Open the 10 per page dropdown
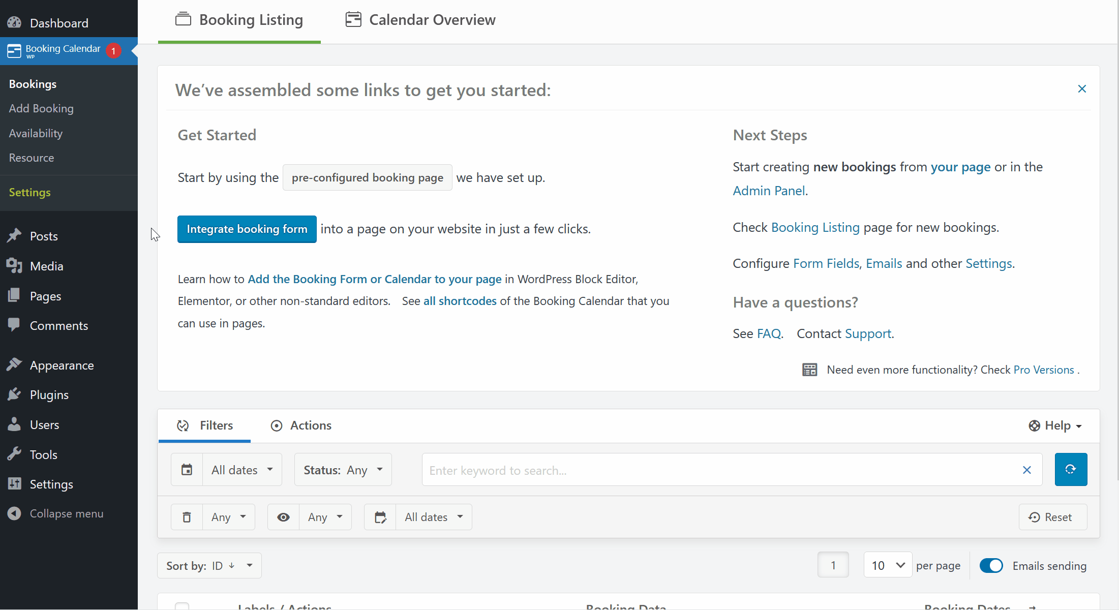1119x610 pixels. tap(887, 565)
